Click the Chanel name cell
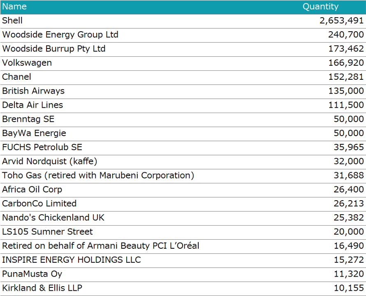 (x=16, y=77)
